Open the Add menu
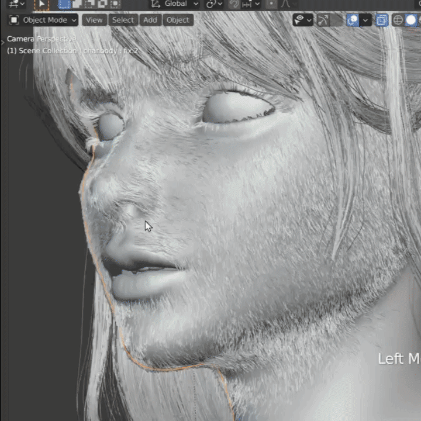 [x=150, y=20]
